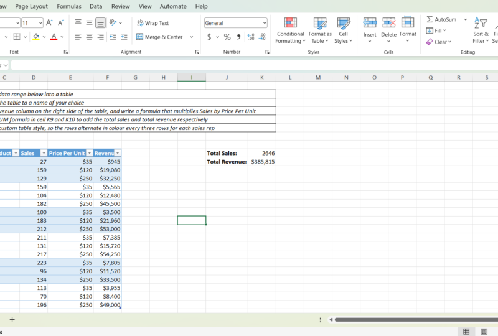
Task: Open the Alignment settings dialog launcher
Action: [197, 52]
